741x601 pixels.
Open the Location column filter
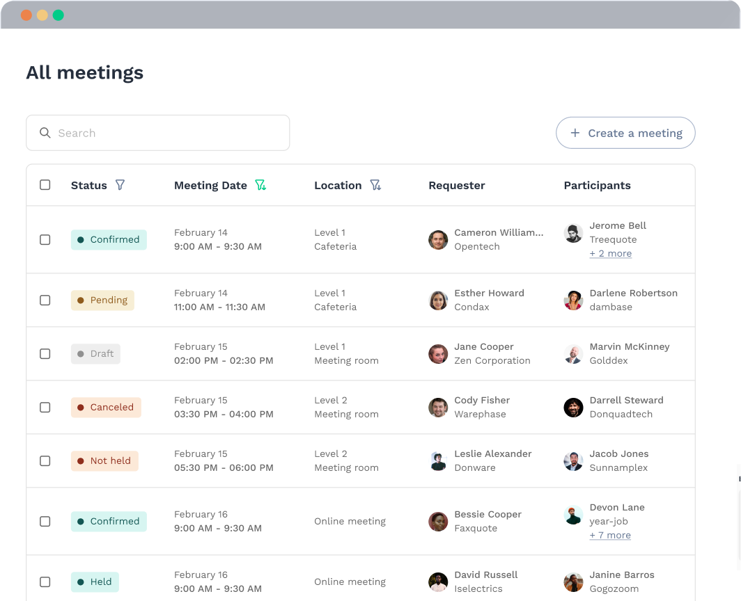[376, 185]
